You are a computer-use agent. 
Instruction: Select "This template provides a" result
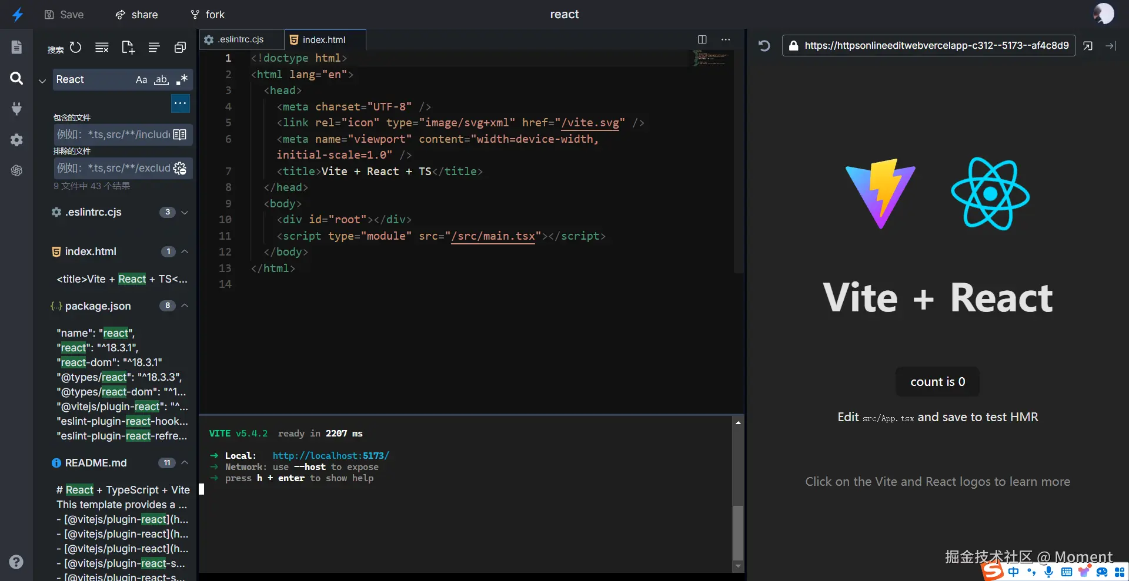(122, 505)
